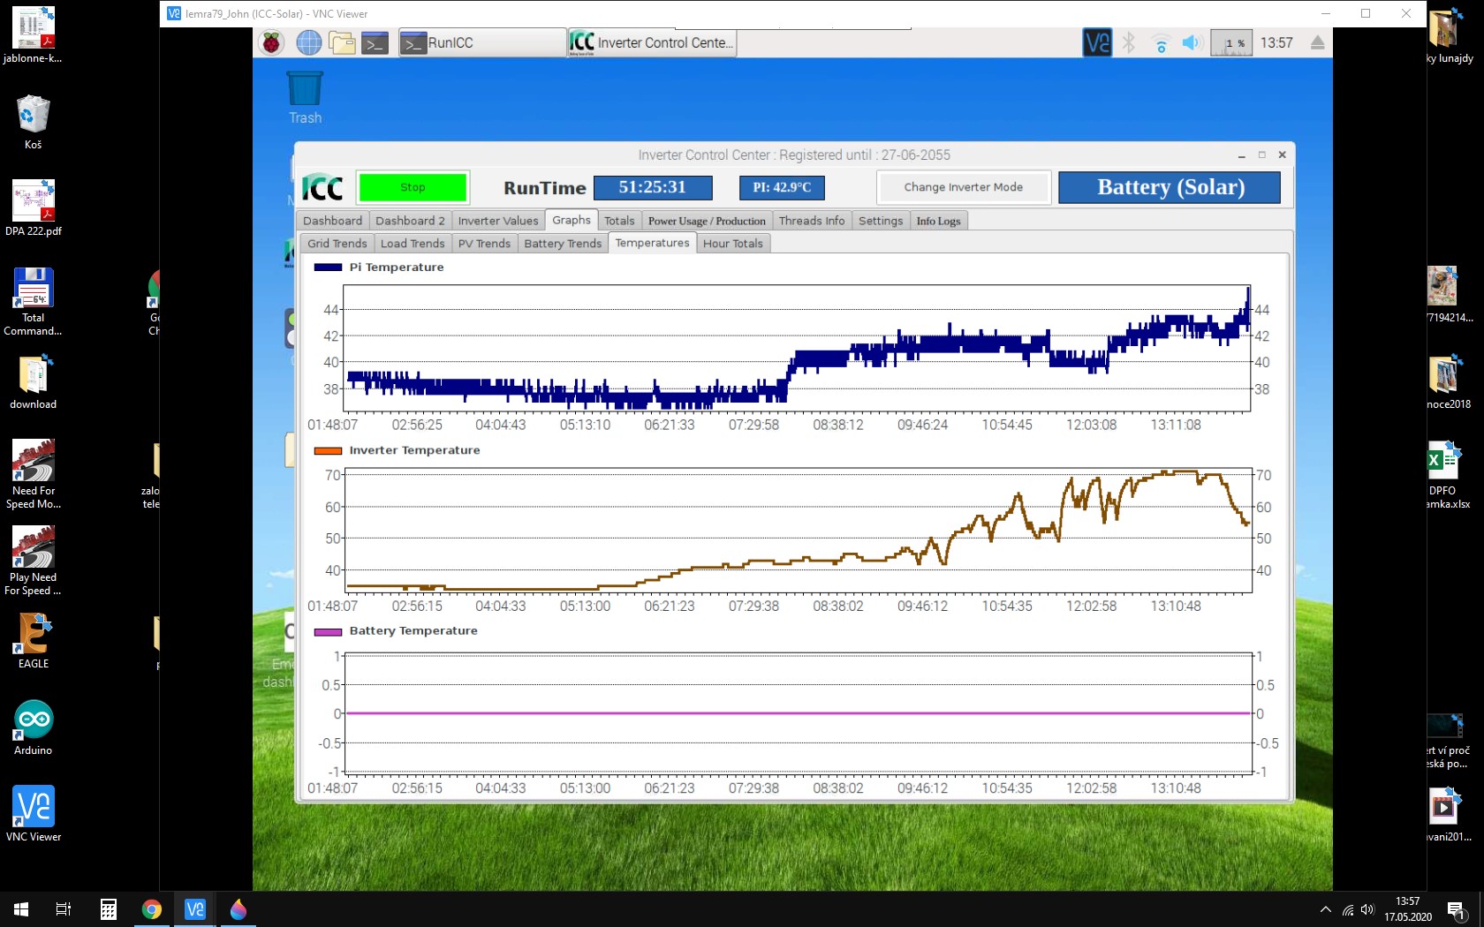Open the file manager folder icon
The image size is (1484, 927).
tap(342, 42)
